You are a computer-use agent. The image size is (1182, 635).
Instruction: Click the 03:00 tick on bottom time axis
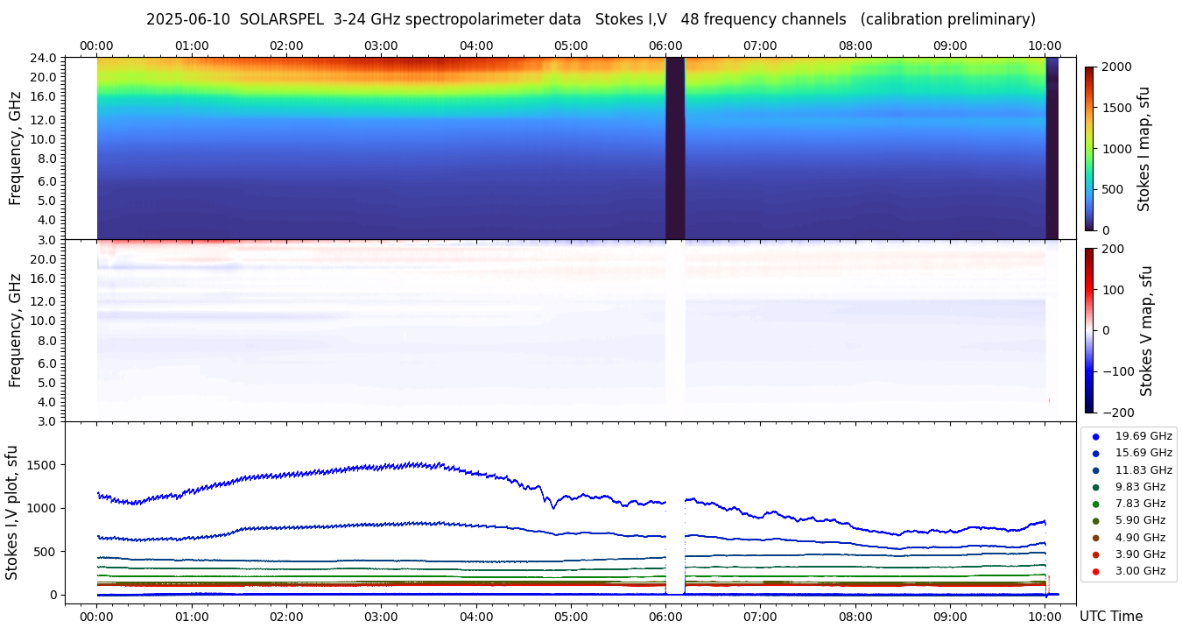pos(381,616)
